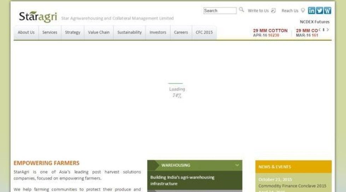
Task: Collapse the Warehousing panel chevron
Action: click(x=237, y=165)
